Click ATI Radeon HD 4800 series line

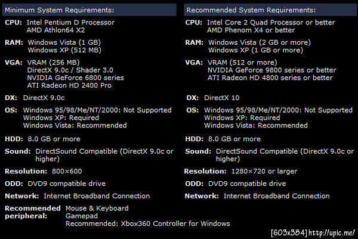pos(270,77)
